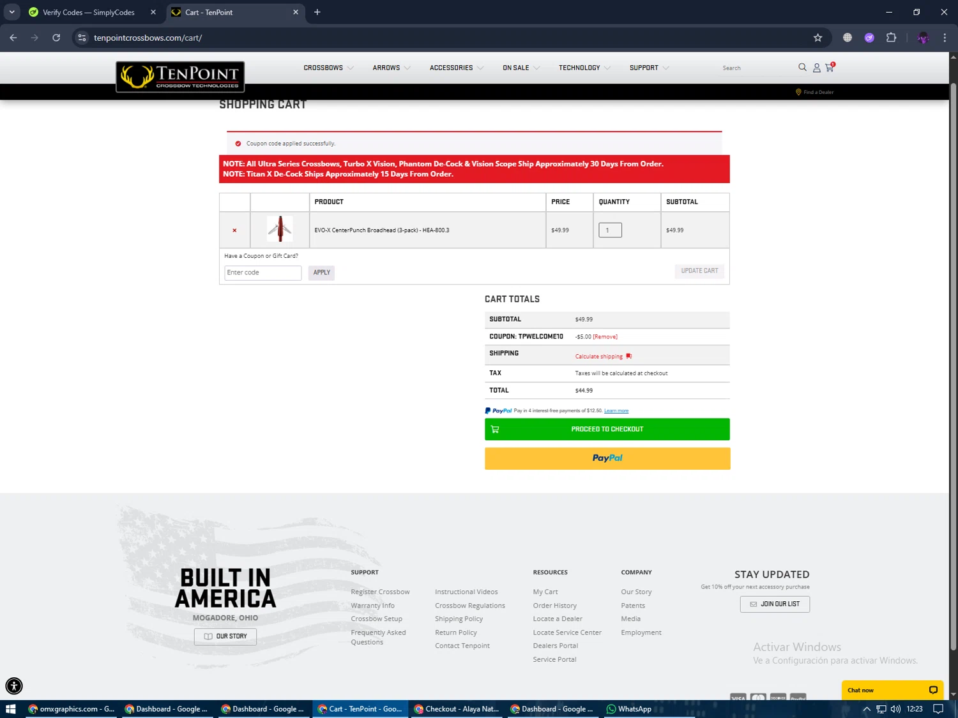Screen dimensions: 958x718
Task: Open accessibility widget icon
Action: [14, 686]
